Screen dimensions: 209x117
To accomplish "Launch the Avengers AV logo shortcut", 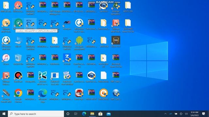I will point(67,24).
